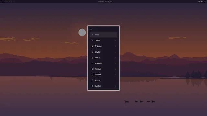Choose the Trigger menu entry

tap(103, 46)
